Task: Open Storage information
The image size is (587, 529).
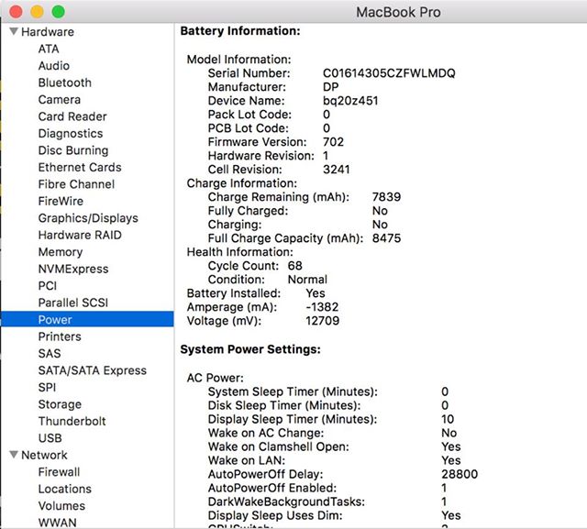Action: (60, 404)
